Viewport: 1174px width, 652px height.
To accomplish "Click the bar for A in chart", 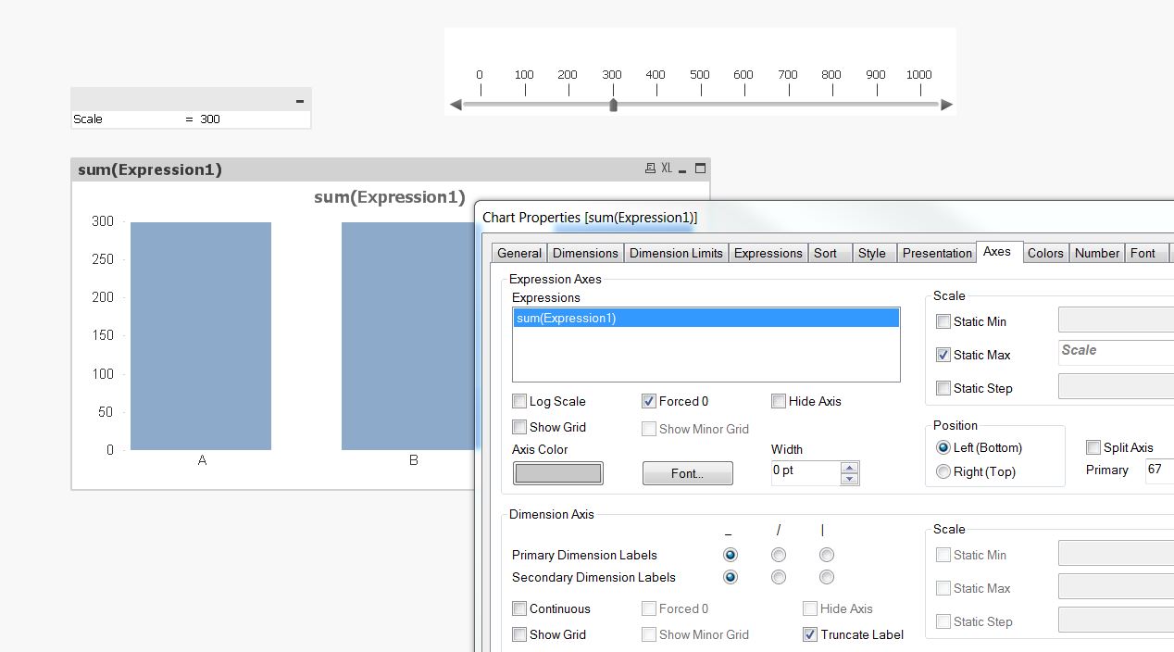I will coord(201,336).
